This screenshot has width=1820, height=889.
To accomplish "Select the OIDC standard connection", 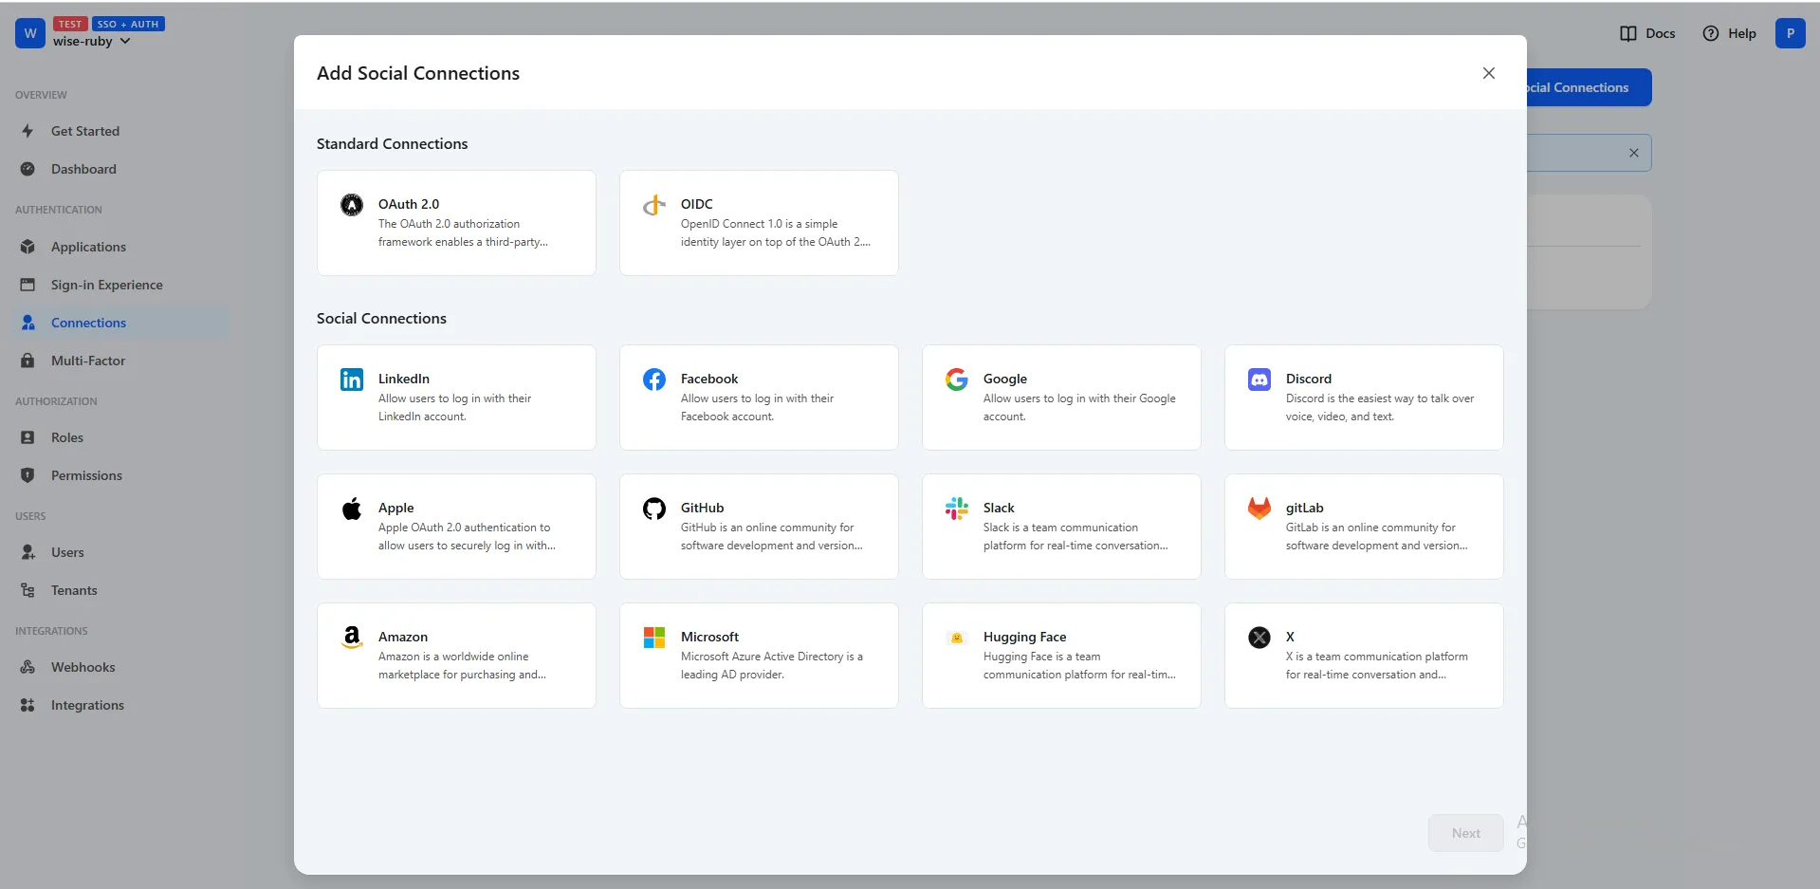I will pos(758,222).
